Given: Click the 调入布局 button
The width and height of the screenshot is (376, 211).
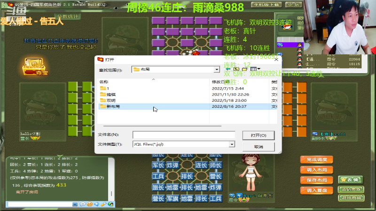Looking at the screenshot, I should coord(317,170).
